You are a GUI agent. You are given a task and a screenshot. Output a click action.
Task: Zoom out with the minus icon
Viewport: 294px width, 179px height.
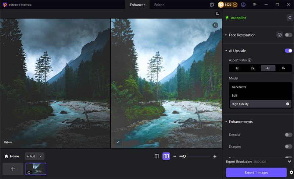tap(175, 156)
